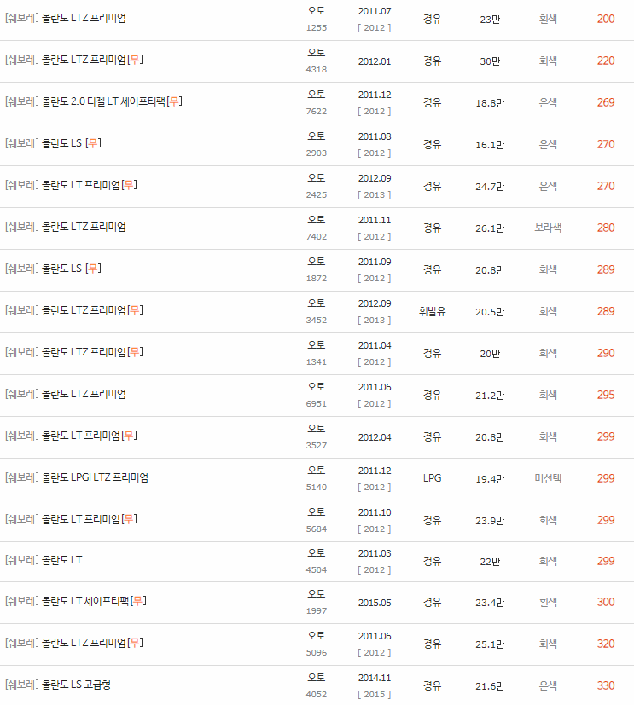
Task: Click the [무] tag on the 올란도 LS row
Action: pyautogui.click(x=93, y=143)
